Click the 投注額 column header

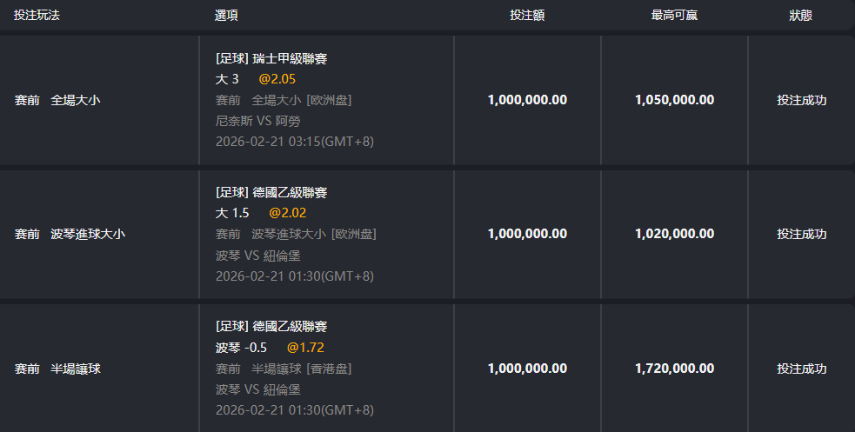click(x=527, y=16)
